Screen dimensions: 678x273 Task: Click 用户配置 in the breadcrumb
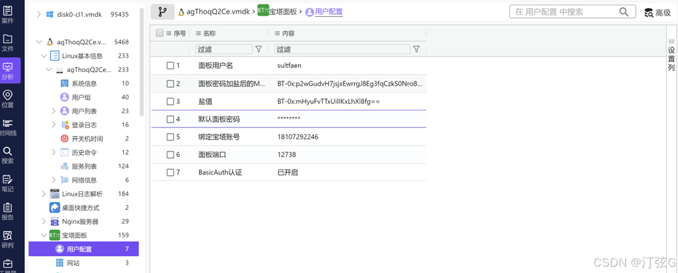point(328,12)
